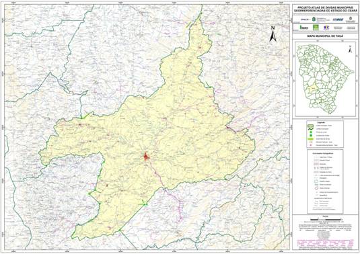Image resolution: width=360 pixels, height=254 pixels.
Task: Click the small north arrow in inset map
Action: pyautogui.click(x=350, y=49)
